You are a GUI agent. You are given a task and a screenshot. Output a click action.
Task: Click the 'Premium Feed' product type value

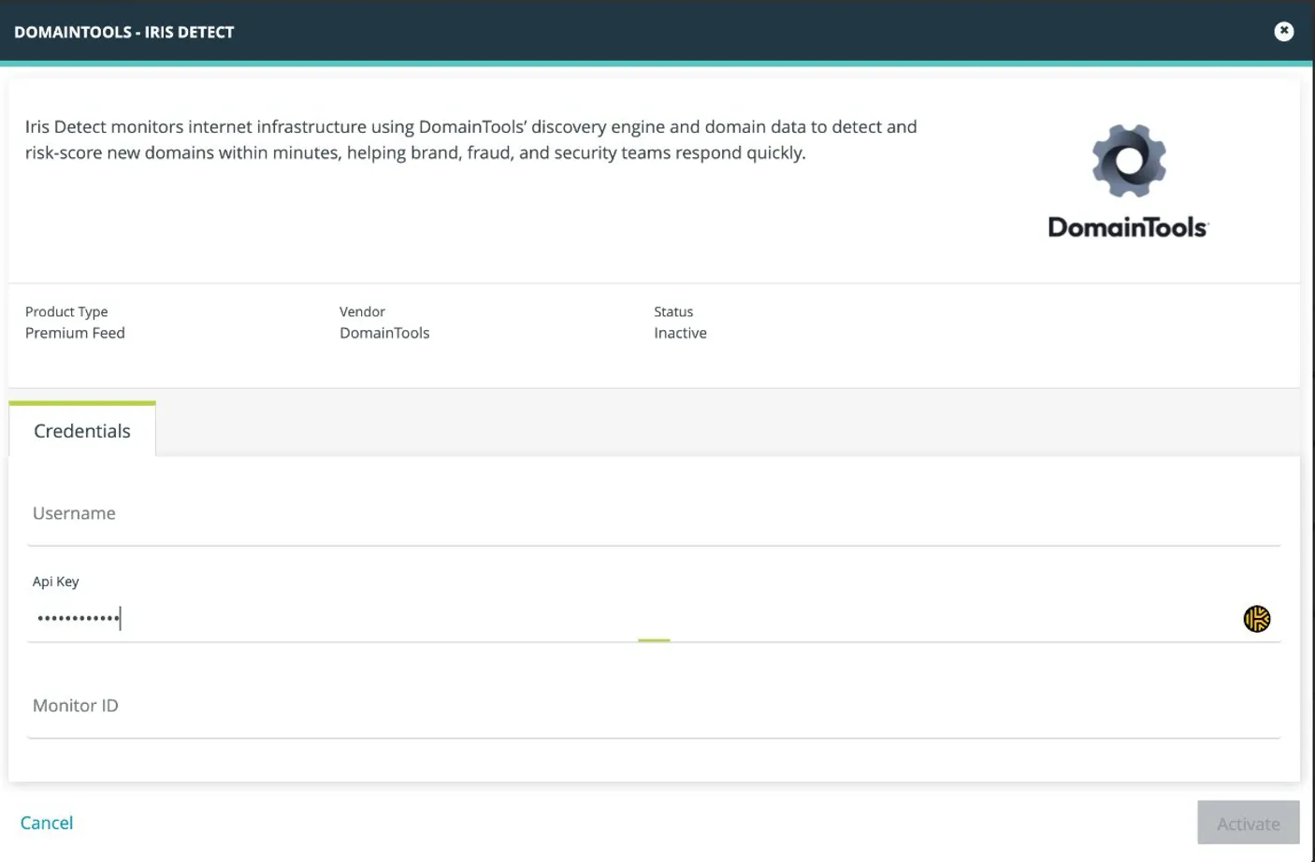click(x=75, y=333)
